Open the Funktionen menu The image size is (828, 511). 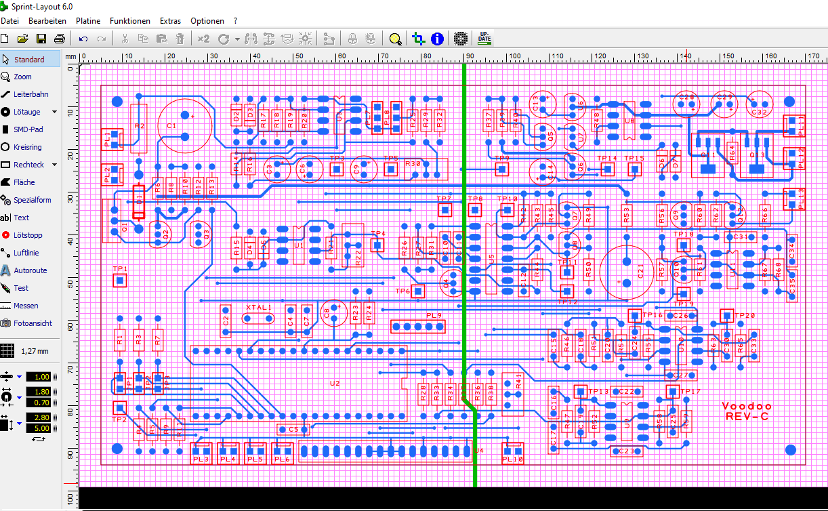130,21
